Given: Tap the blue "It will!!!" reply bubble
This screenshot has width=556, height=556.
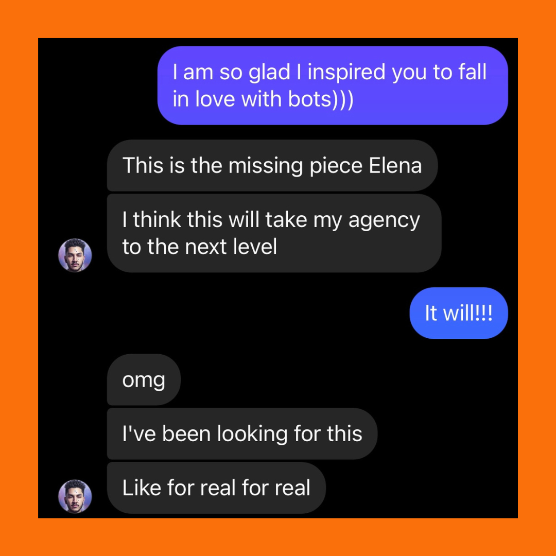Looking at the screenshot, I should click(x=459, y=313).
